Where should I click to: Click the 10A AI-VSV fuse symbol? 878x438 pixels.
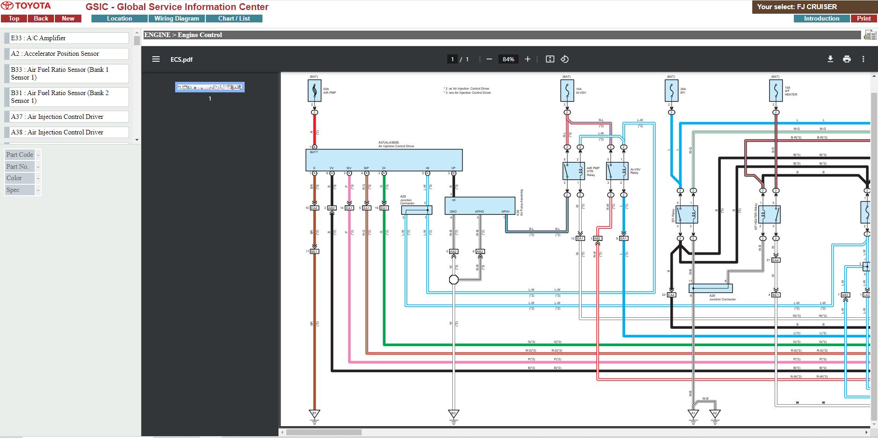(567, 91)
